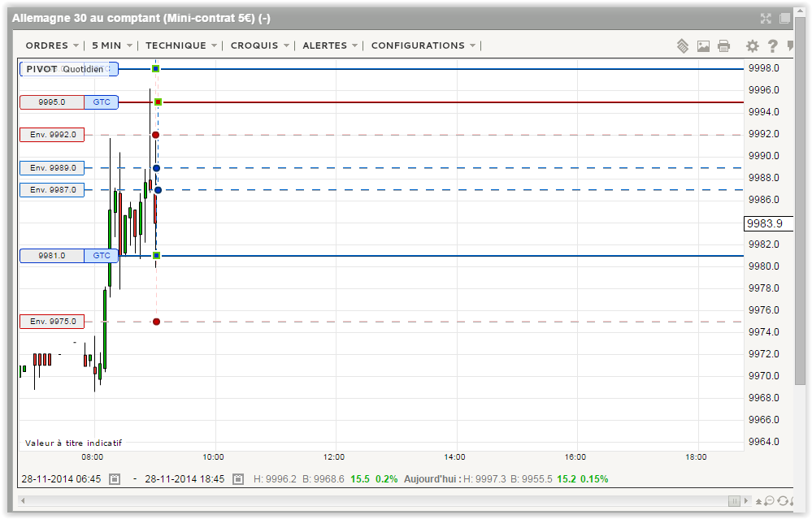Open chart settings gear icon

click(752, 46)
